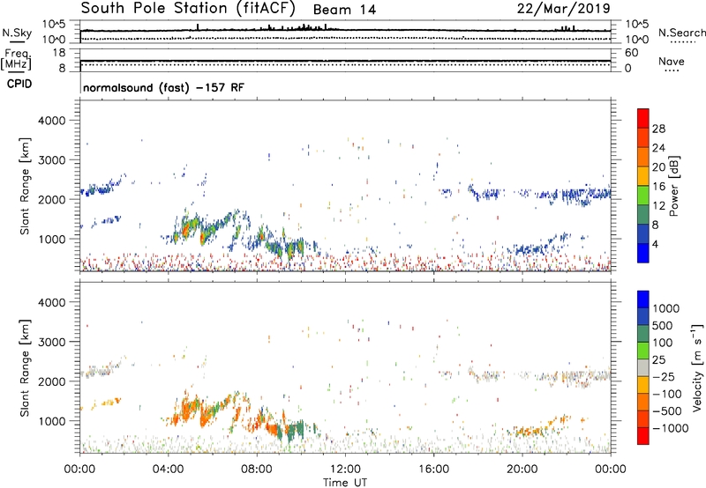Click 'normalsound (fast) -157 RF' text

(x=163, y=87)
